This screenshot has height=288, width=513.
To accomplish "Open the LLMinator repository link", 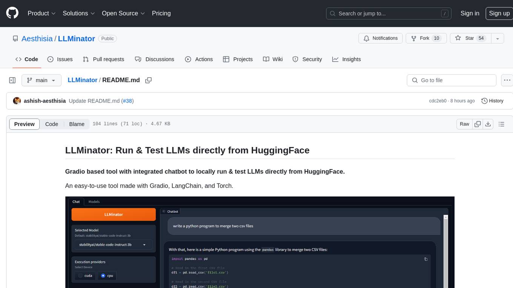I will coord(76,38).
